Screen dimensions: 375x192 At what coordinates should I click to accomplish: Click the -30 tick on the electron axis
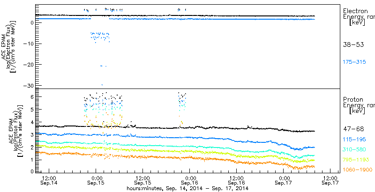pos(29,86)
